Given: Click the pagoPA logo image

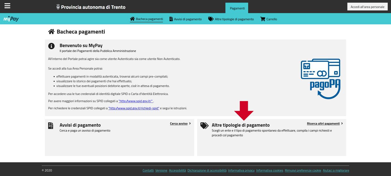Looking at the screenshot, I should pyautogui.click(x=321, y=79).
